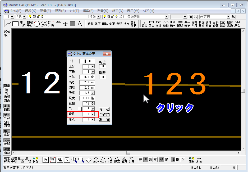Image resolution: width=248 pixels, height=172 pixels.
Task: Toggle the 新 snap mode
Action: tap(141, 160)
